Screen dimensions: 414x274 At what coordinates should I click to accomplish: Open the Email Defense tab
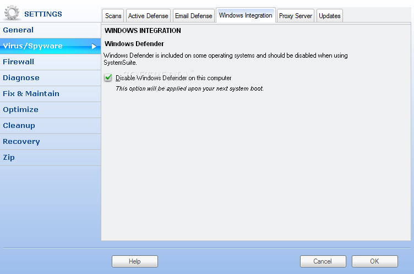pos(194,16)
